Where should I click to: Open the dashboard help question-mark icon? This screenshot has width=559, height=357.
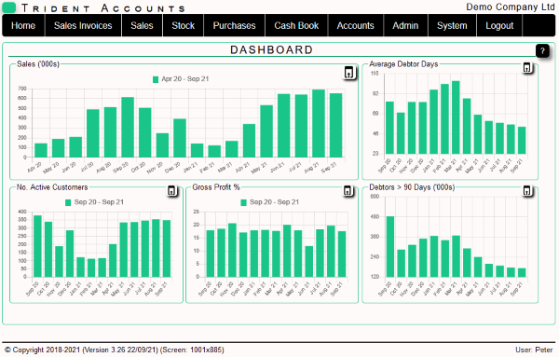pos(542,51)
